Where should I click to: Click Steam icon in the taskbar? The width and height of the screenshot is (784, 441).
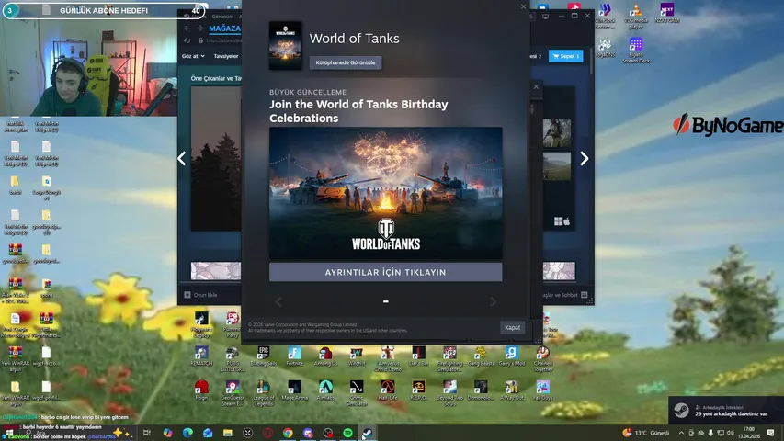tap(368, 433)
